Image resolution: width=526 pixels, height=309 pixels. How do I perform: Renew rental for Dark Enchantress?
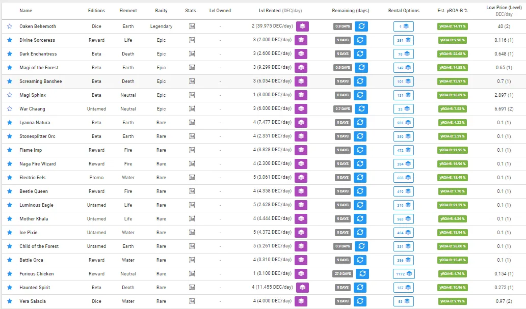[360, 53]
